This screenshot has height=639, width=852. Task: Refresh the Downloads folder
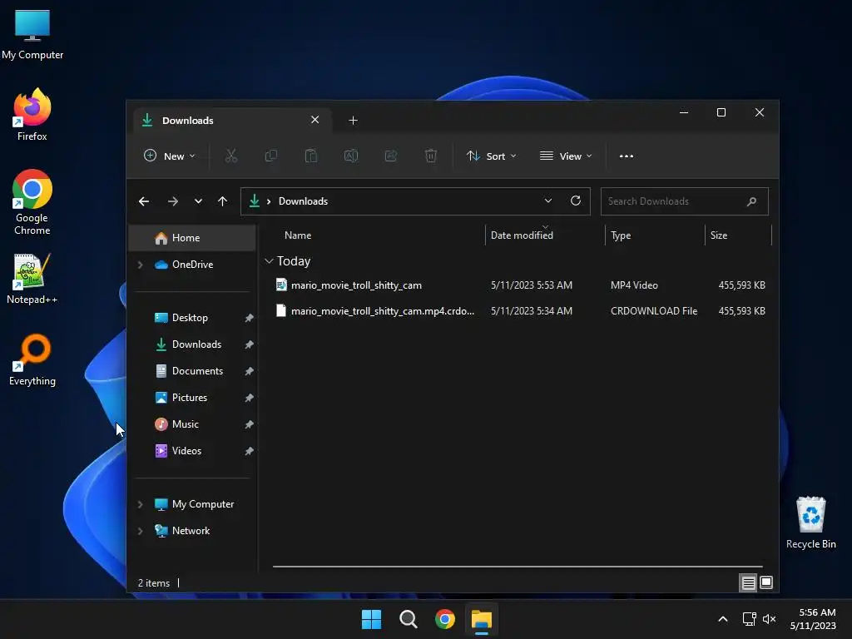576,201
